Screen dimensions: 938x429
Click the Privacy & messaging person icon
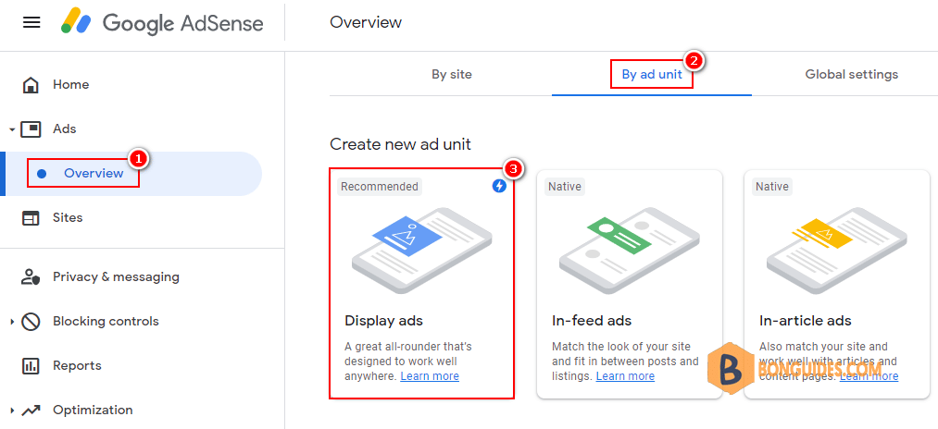coord(31,276)
